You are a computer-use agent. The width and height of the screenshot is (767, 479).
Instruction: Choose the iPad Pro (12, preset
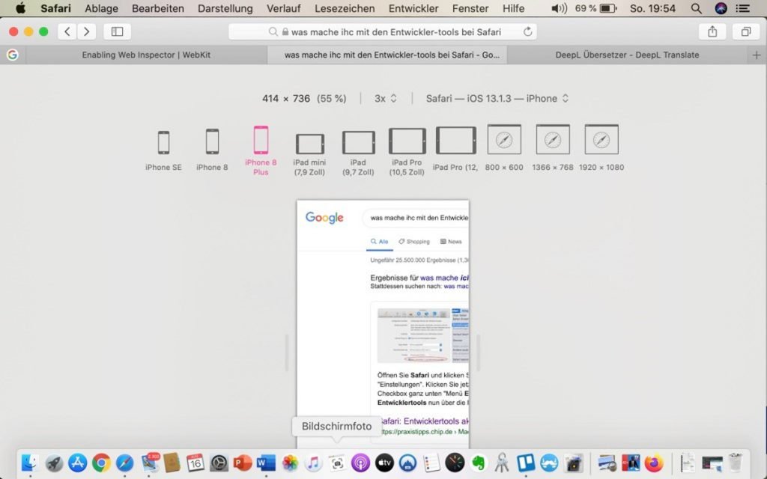tap(455, 149)
